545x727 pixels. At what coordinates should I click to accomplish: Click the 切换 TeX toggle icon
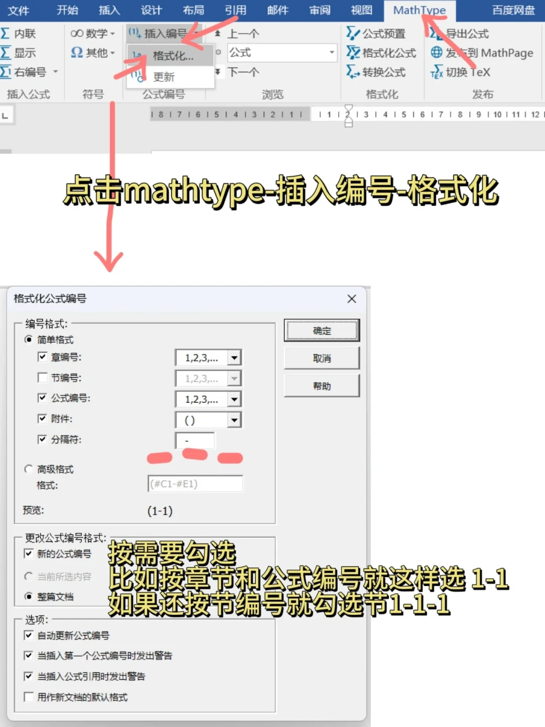click(437, 72)
